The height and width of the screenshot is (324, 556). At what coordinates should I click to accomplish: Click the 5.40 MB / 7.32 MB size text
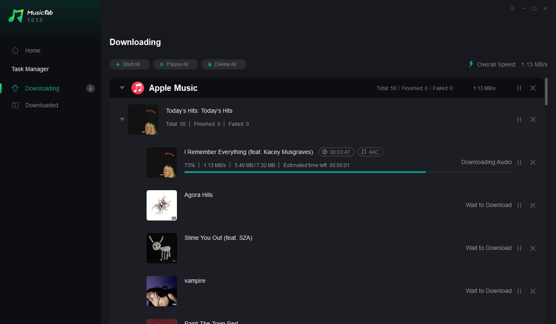pyautogui.click(x=255, y=165)
